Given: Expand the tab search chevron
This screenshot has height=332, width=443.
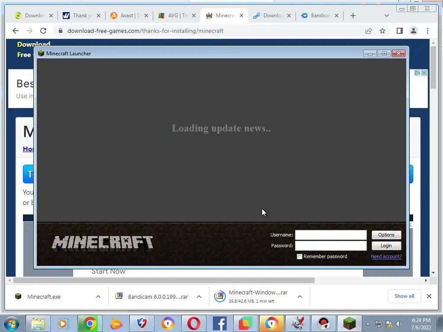Looking at the screenshot, I should pos(387,16).
